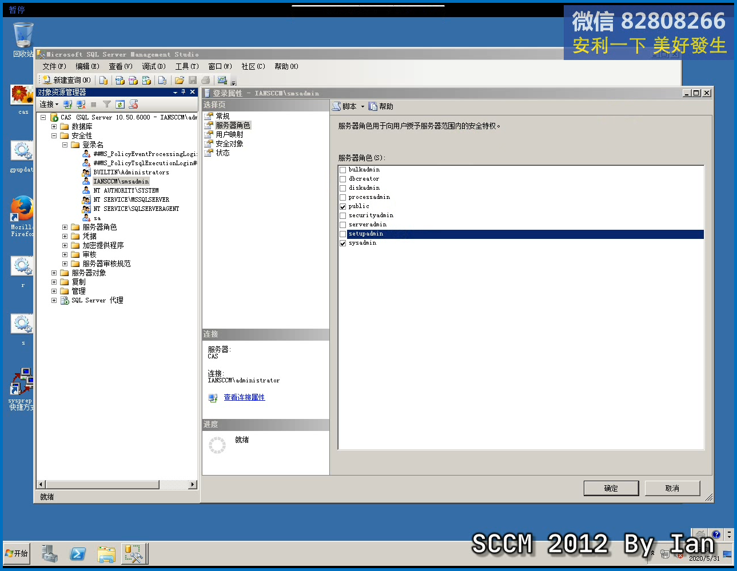Click the Filter funnel icon in Object Explorer
The width and height of the screenshot is (737, 571).
coord(107,104)
